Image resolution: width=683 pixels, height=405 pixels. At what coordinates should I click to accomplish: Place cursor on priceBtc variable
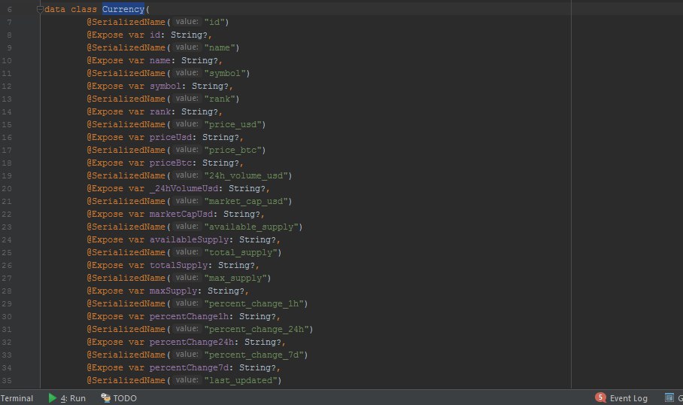pyautogui.click(x=170, y=163)
